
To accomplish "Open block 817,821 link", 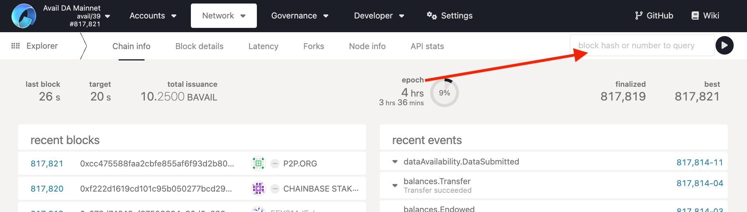I will (x=47, y=164).
